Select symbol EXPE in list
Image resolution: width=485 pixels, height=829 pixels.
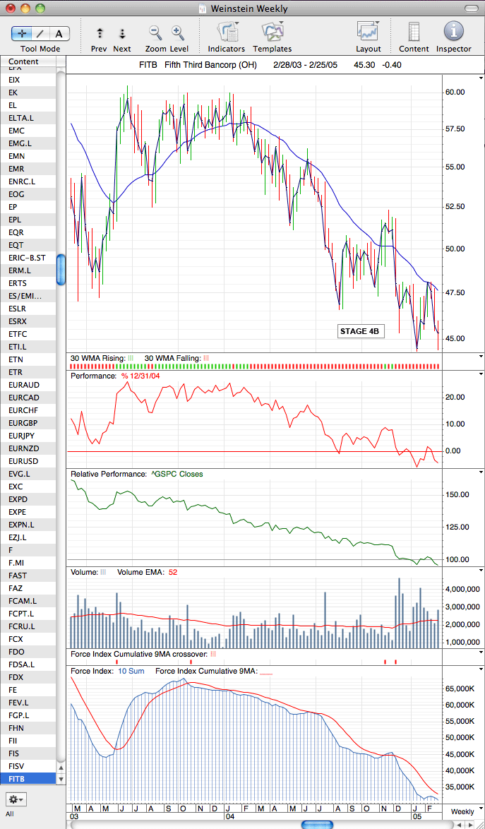click(28, 512)
